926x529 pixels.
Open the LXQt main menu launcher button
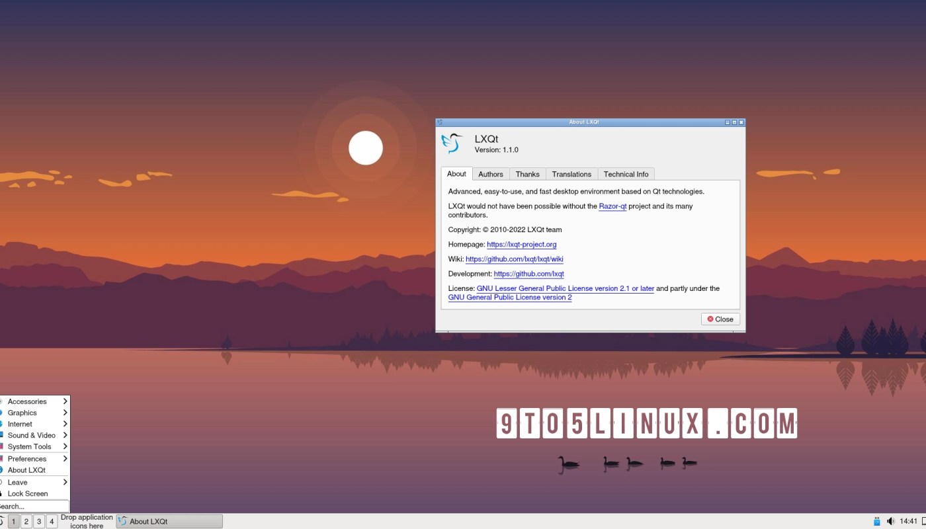point(2,521)
